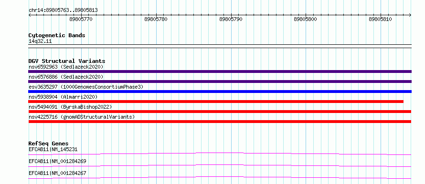Select transcript label EFCAB11|NM_145231
The height and width of the screenshot is (184, 425).
tap(53, 149)
